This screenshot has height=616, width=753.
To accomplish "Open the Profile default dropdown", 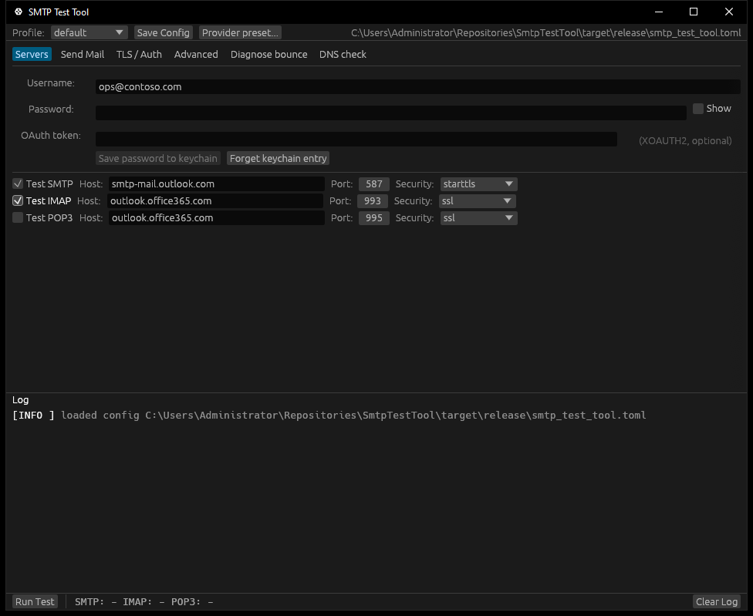I will (x=89, y=32).
